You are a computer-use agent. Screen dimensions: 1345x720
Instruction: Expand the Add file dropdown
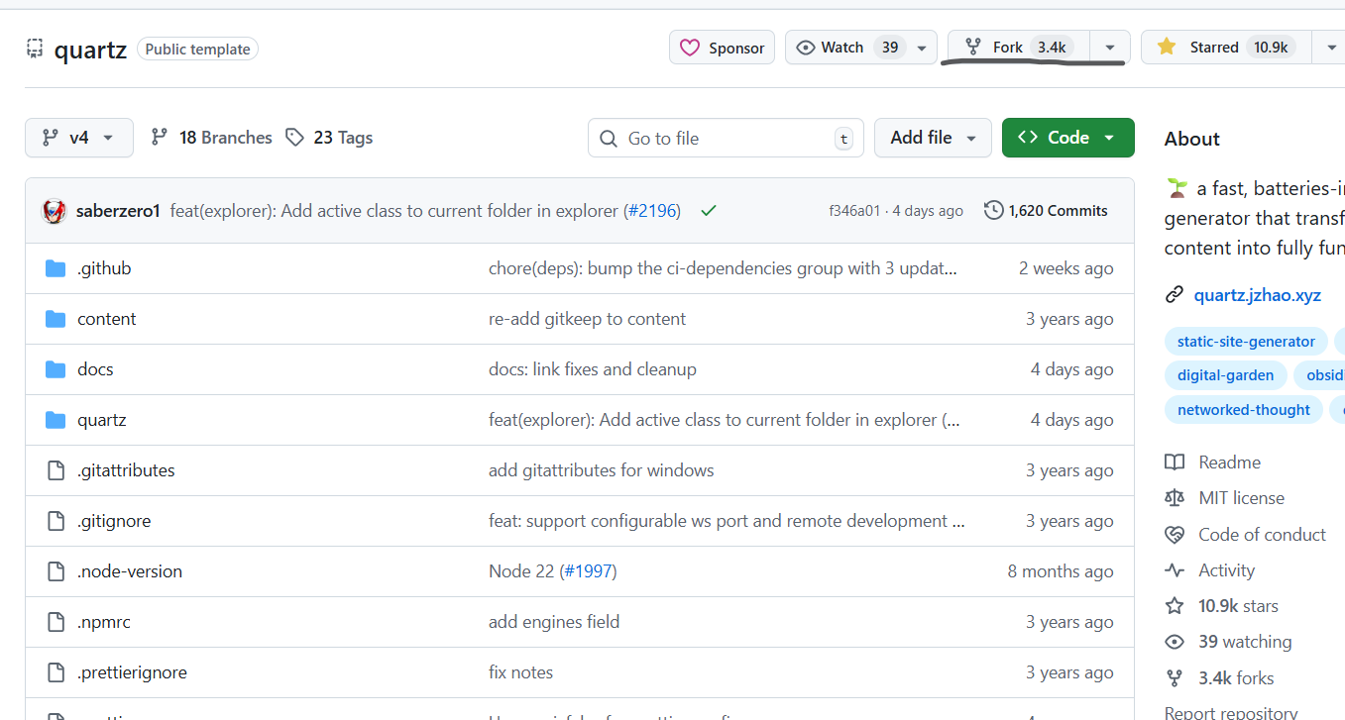tap(933, 138)
